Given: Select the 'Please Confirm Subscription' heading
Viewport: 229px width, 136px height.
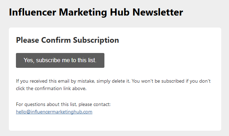Looking at the screenshot, I should tap(68, 40).
